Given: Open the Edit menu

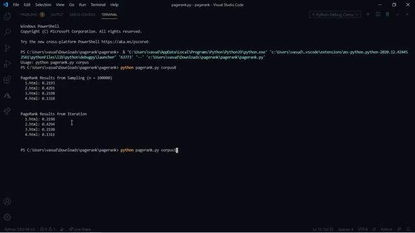Looking at the screenshot, I should pos(27,5).
